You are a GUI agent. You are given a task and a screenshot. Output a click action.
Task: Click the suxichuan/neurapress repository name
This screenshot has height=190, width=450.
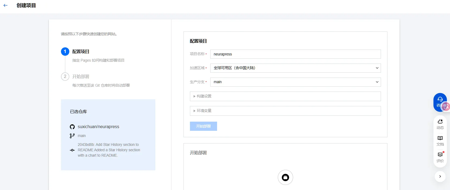(x=98, y=127)
